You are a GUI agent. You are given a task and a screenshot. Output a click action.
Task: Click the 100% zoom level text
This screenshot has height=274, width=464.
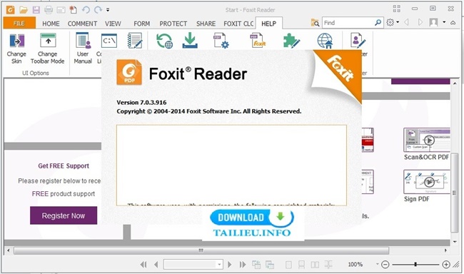tap(355, 264)
